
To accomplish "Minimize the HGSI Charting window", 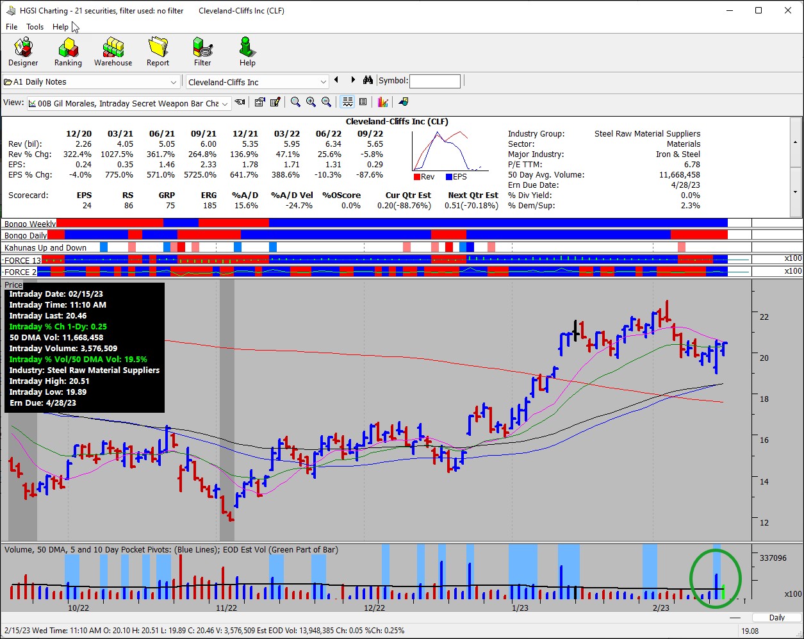I will coord(729,10).
